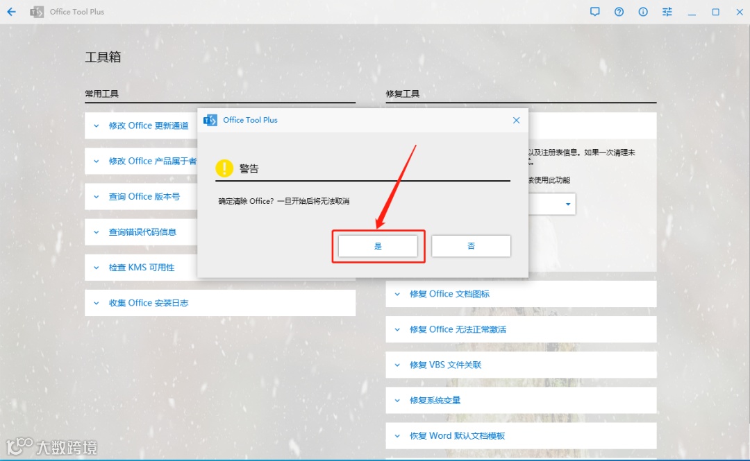750x461 pixels.
Task: Click the yellow warning exclamation icon
Action: click(x=224, y=168)
